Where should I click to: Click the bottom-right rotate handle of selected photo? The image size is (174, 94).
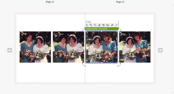pyautogui.click(x=119, y=65)
